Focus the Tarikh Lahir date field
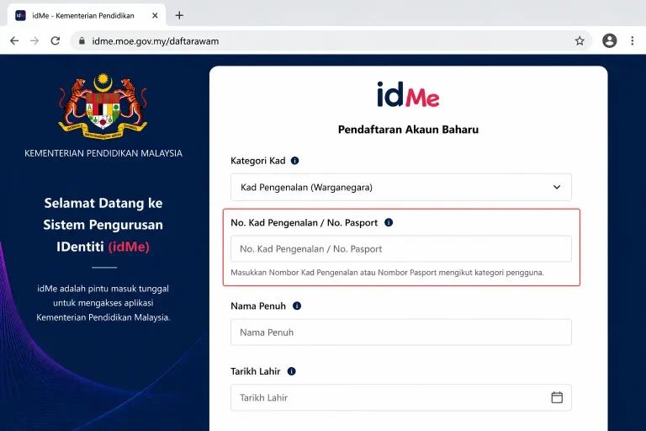 click(401, 397)
